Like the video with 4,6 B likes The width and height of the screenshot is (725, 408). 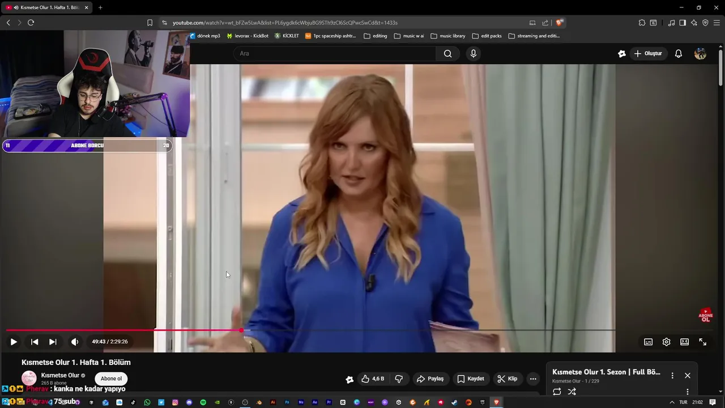[x=373, y=379]
